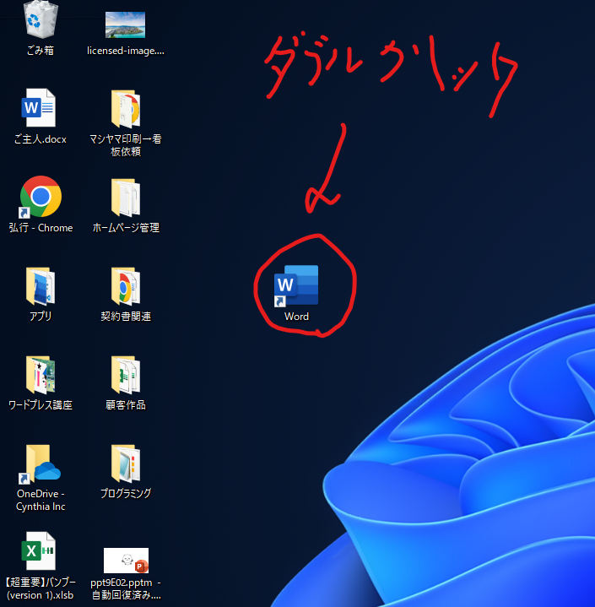Select the ホームページ管理 folder

125,198
